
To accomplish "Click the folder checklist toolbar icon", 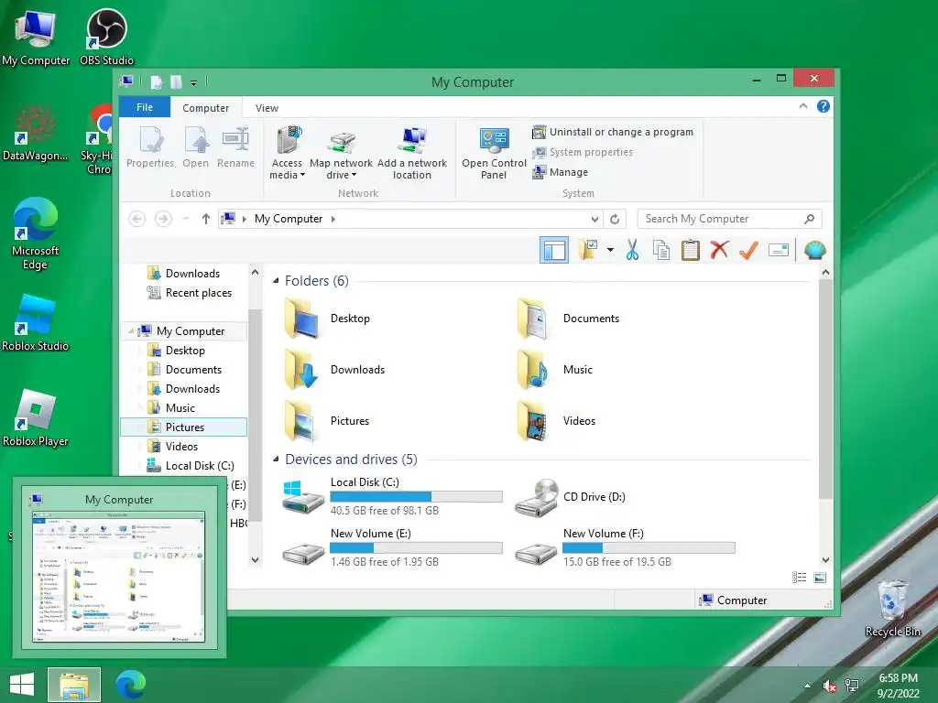I will pyautogui.click(x=589, y=250).
